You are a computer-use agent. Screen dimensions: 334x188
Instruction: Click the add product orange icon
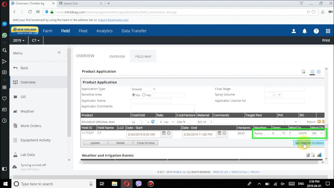pyautogui.click(x=319, y=122)
